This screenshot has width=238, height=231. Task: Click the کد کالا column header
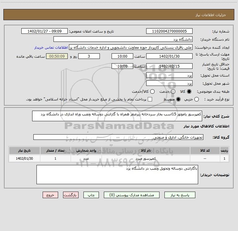pyautogui.click(x=205, y=150)
